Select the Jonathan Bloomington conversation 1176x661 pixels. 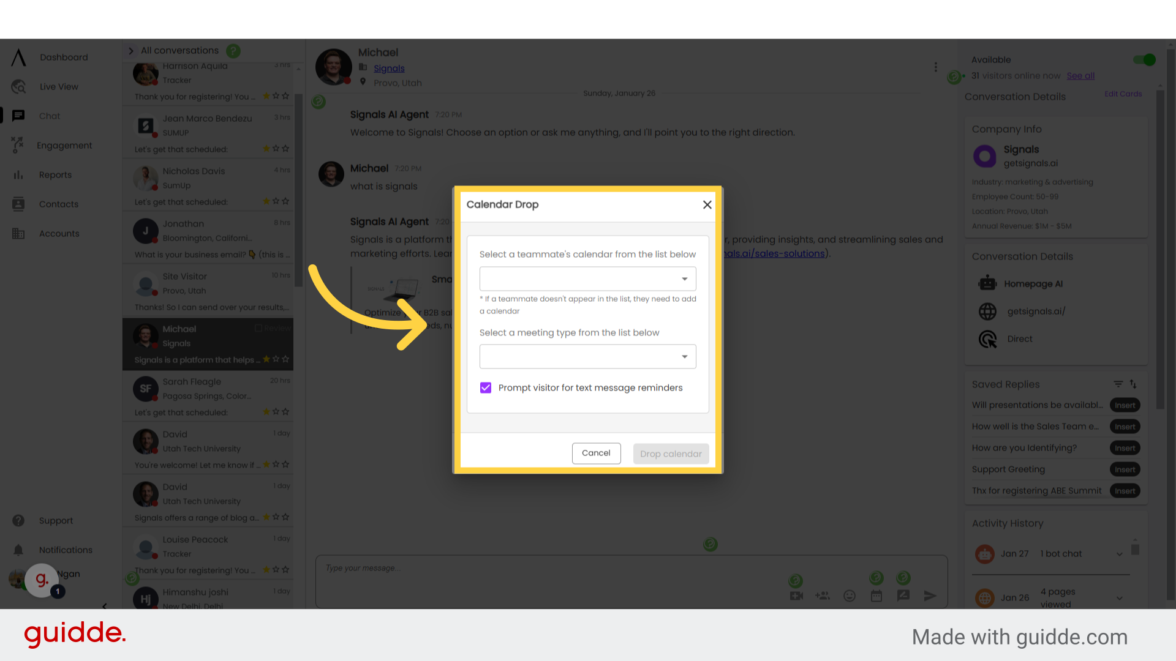[208, 238]
